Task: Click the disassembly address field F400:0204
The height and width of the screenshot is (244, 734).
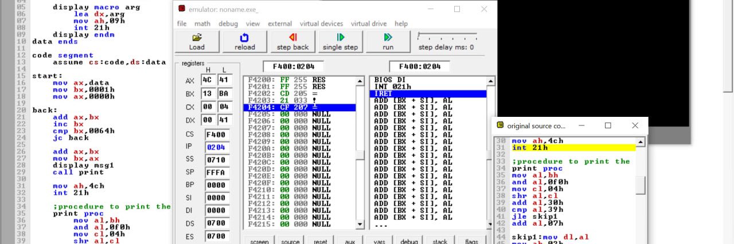Action: [x=419, y=66]
